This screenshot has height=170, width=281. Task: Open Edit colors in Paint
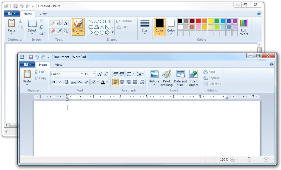click(244, 27)
